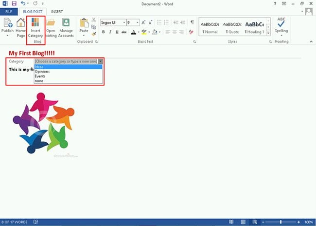
Task: Toggle bold formatting
Action: coord(104,32)
